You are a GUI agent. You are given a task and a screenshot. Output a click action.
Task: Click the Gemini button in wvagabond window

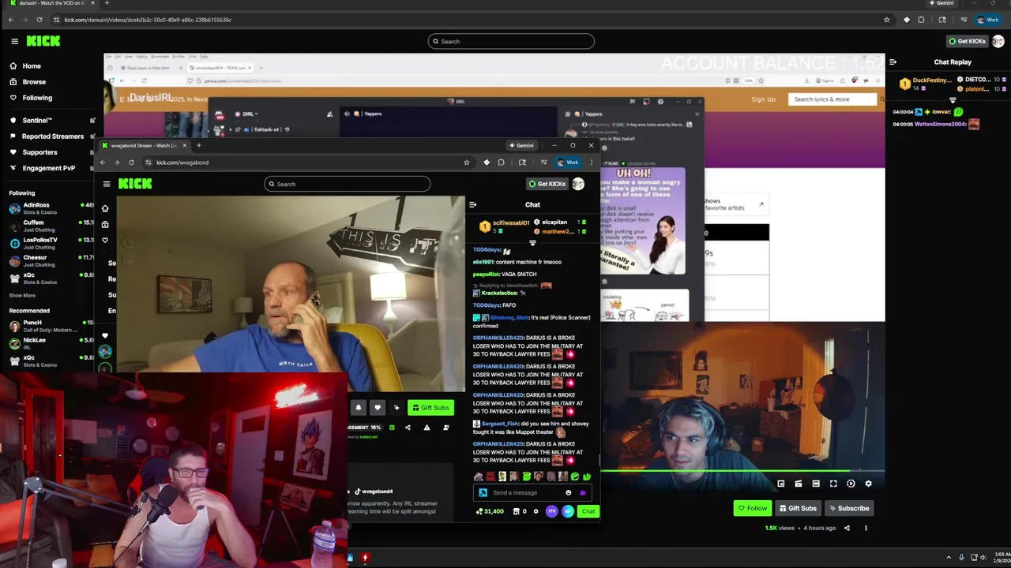point(521,145)
